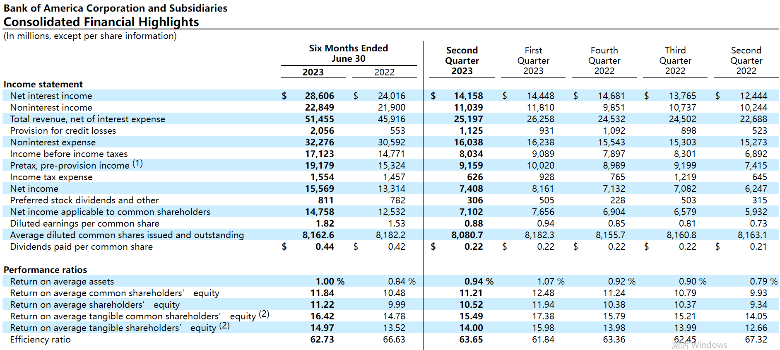Viewport: 780px width, 350px height.
Task: Click the 'Provision for credit losses' label
Action: coord(63,130)
